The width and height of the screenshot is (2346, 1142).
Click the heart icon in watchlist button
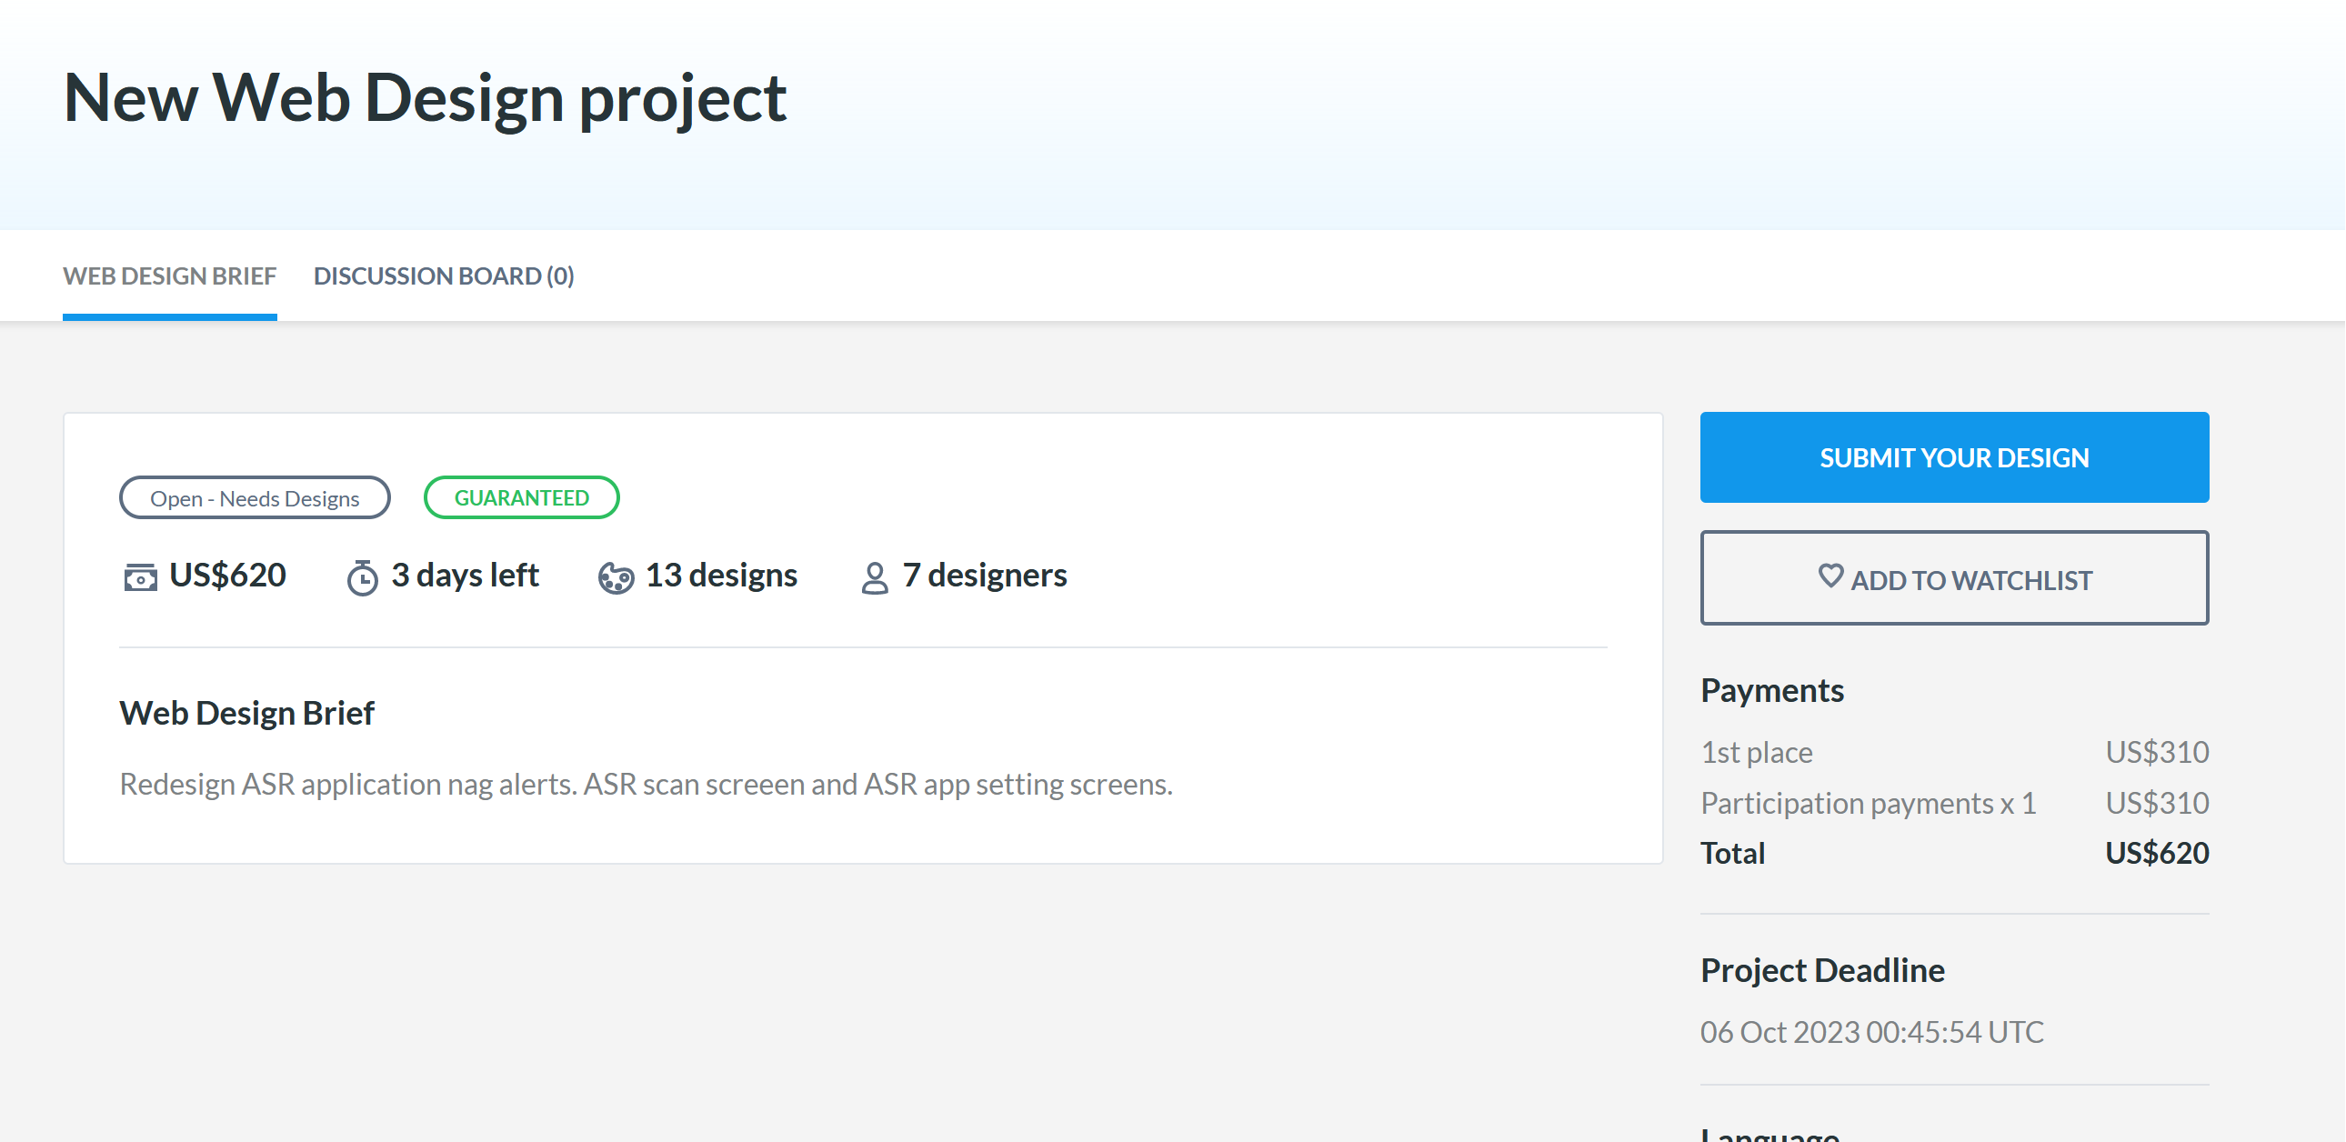(x=1830, y=576)
